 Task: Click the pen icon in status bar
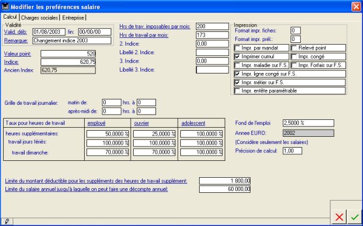point(7,221)
